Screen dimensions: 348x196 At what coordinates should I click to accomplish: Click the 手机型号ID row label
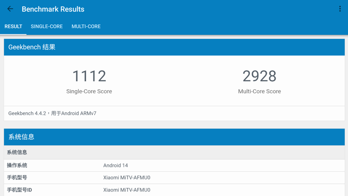[20, 190]
